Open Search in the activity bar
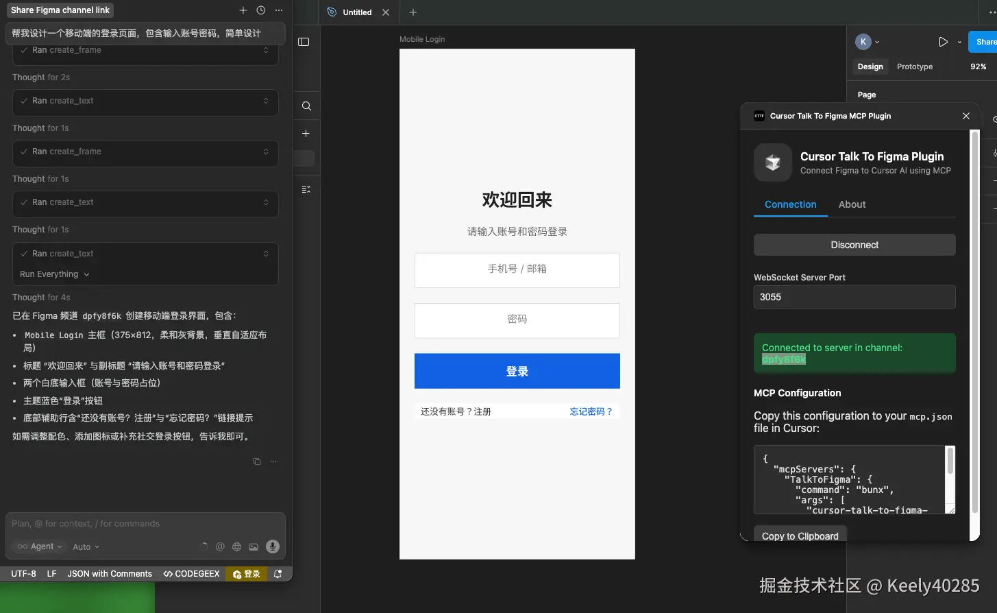This screenshot has height=613, width=997. [306, 106]
